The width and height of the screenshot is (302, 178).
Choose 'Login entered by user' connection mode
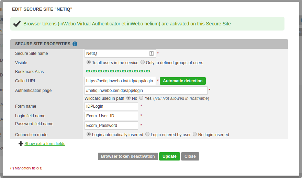147,134
